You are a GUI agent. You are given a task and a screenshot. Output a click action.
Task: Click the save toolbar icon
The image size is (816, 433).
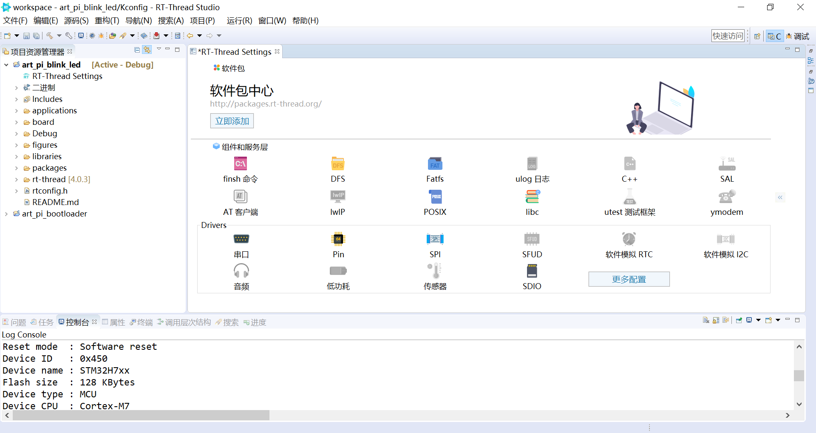pyautogui.click(x=26, y=36)
